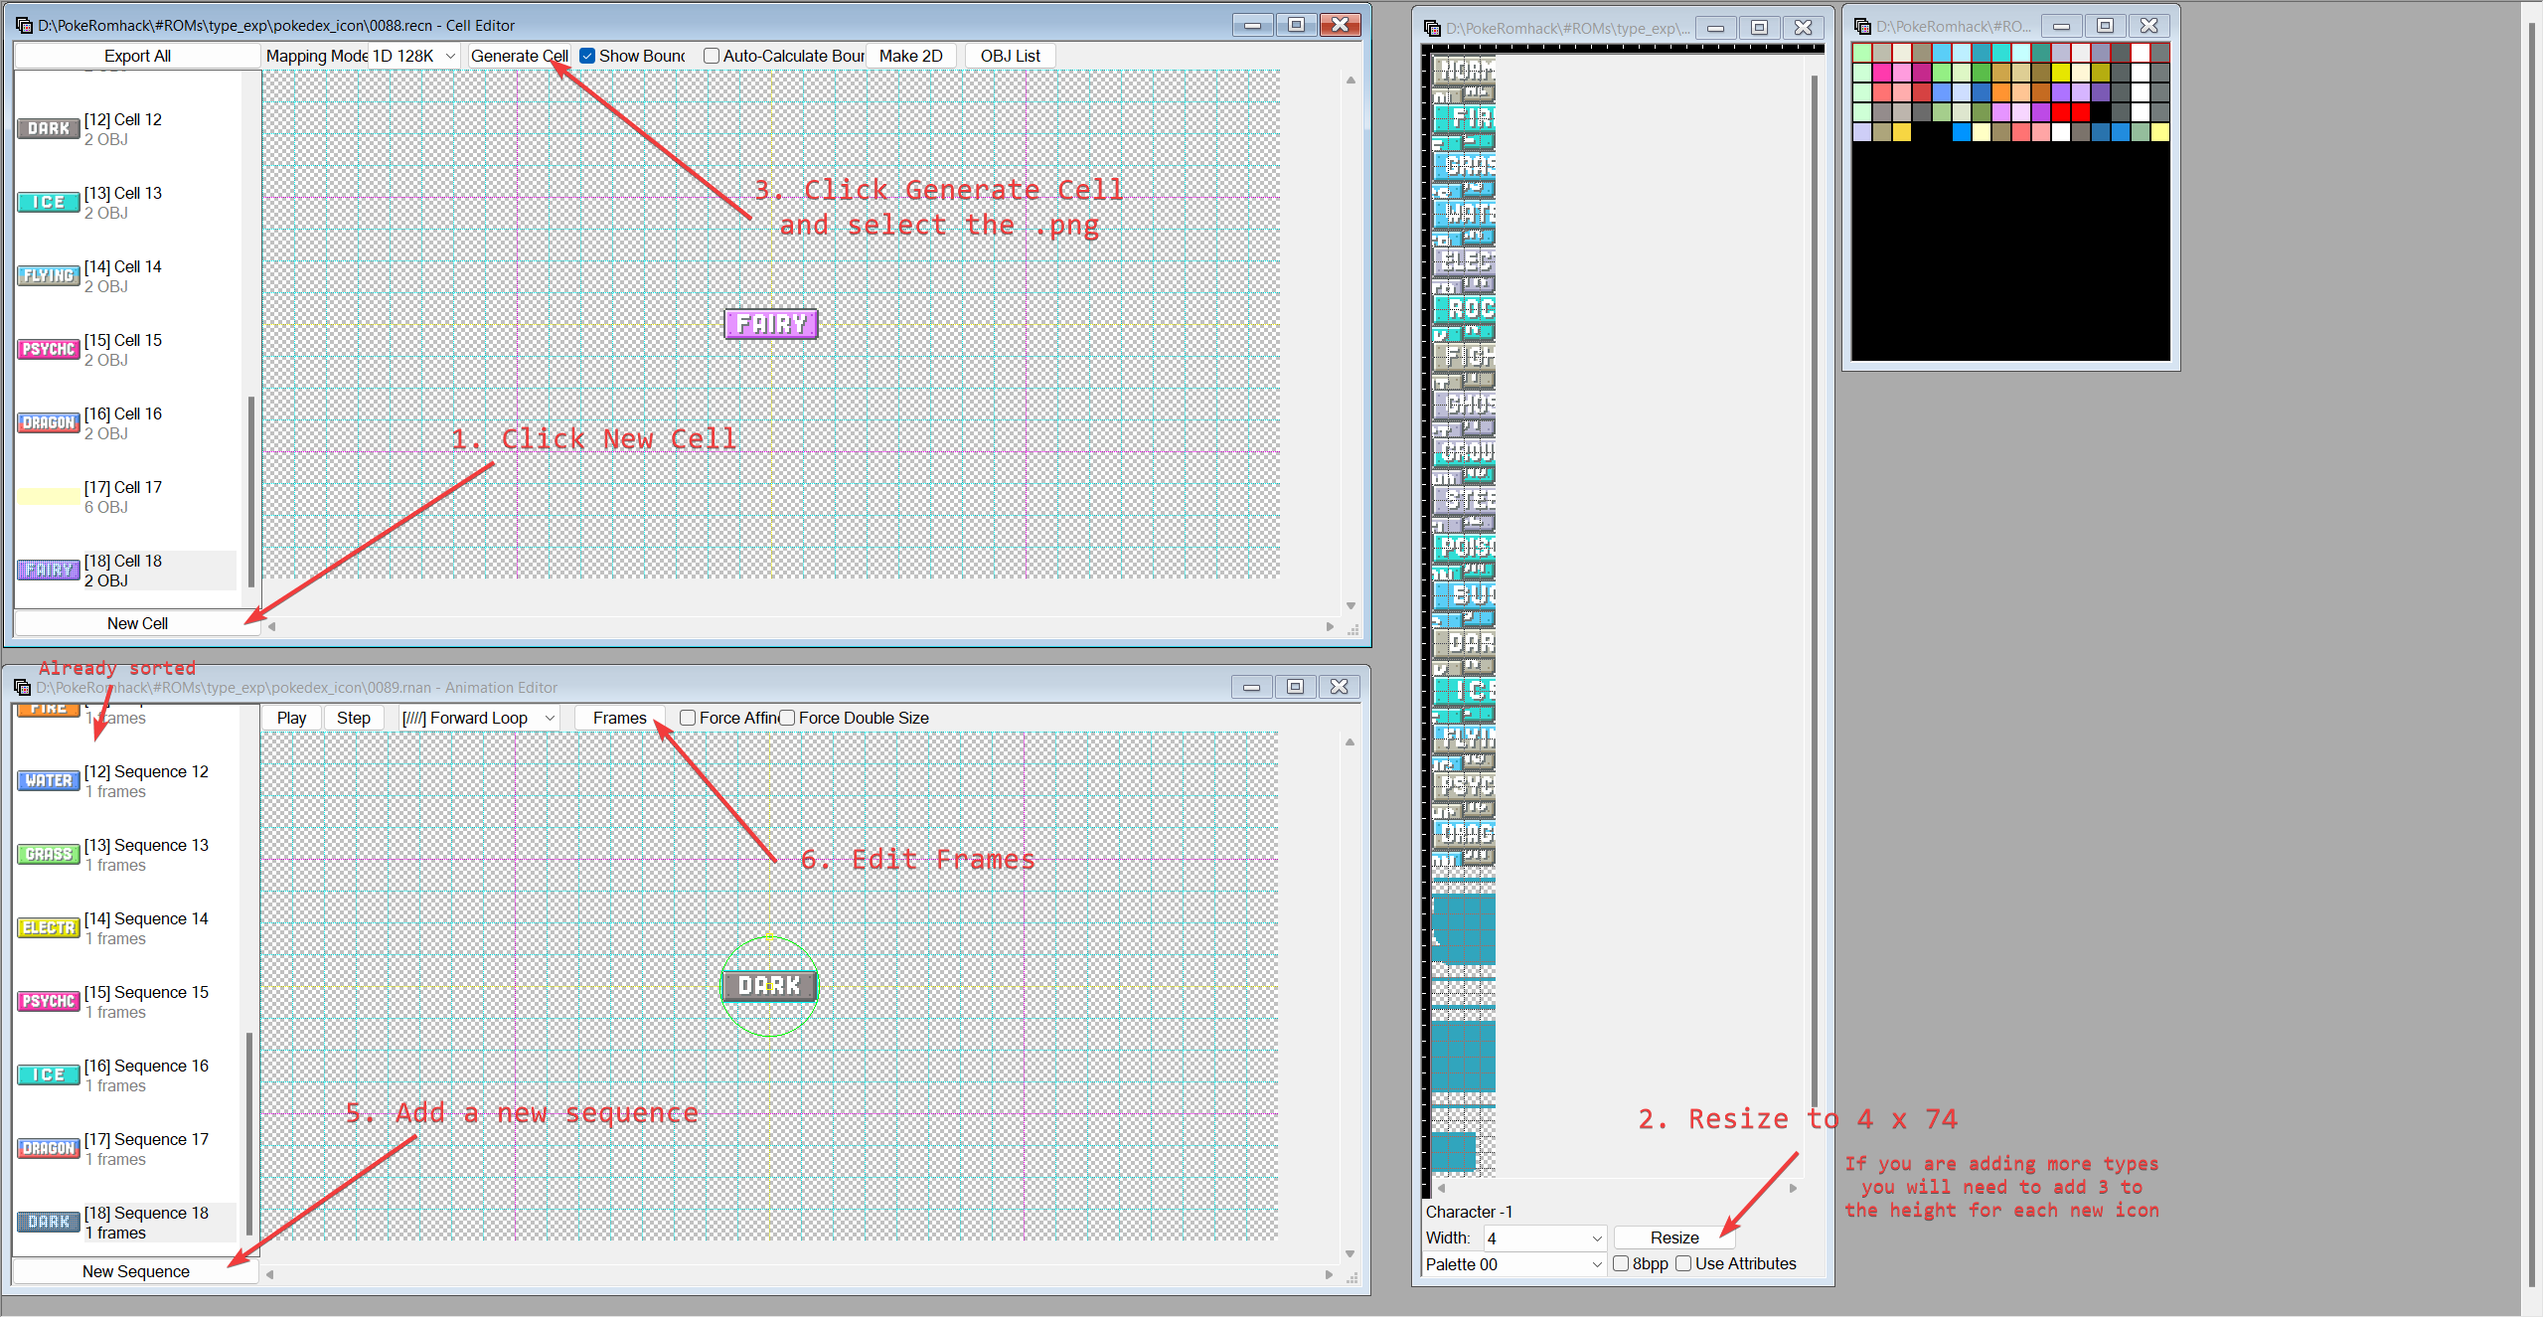Image resolution: width=2544 pixels, height=1318 pixels.
Task: Select the GRASS thumbnail for Sequence 13
Action: pos(49,855)
